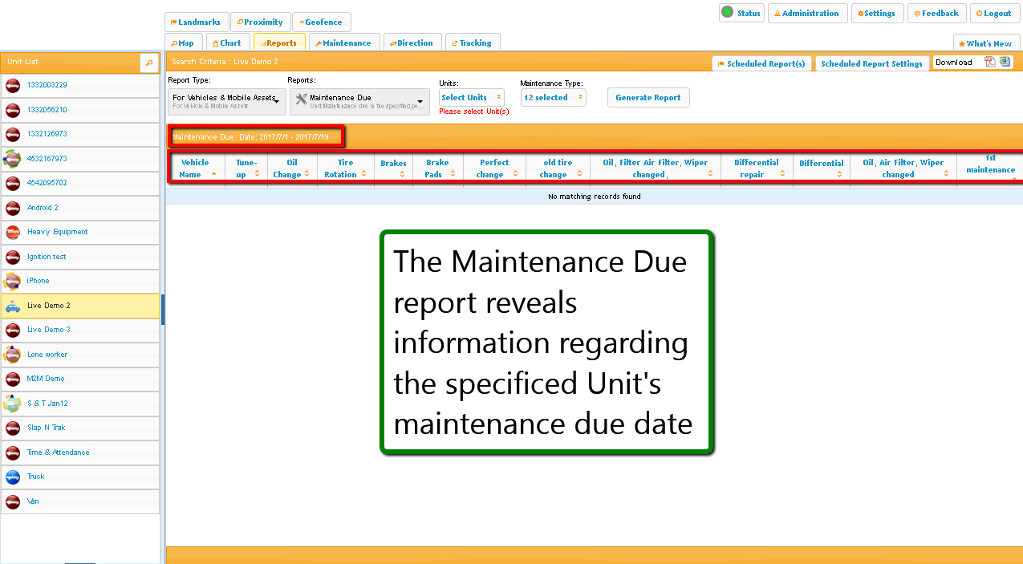
Task: Click the Truck unit icon
Action: (13, 477)
